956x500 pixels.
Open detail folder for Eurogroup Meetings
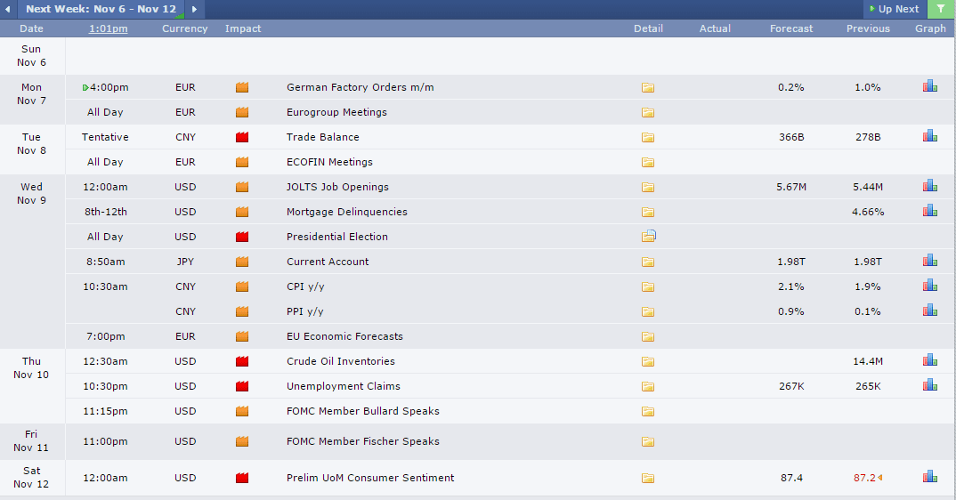click(648, 113)
